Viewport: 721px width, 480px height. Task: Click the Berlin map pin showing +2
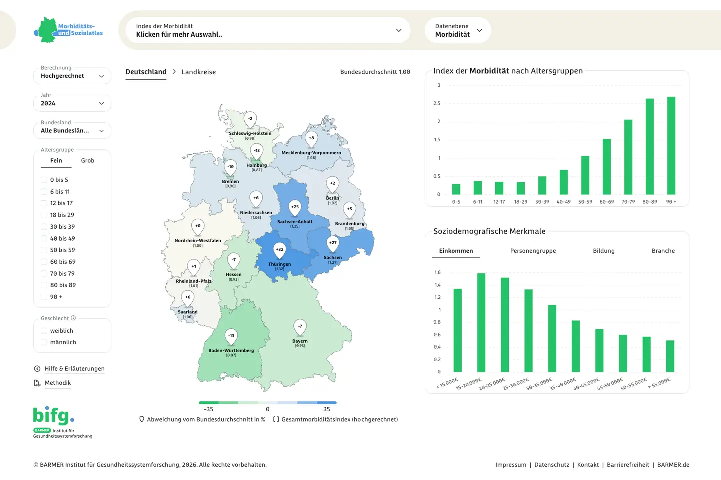pos(332,185)
